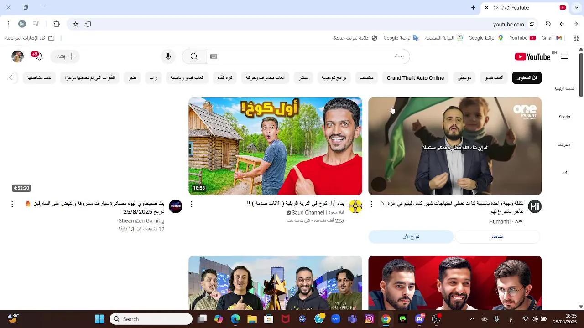Open the browser extensions puzzle icon
584x328 pixels.
point(57,24)
